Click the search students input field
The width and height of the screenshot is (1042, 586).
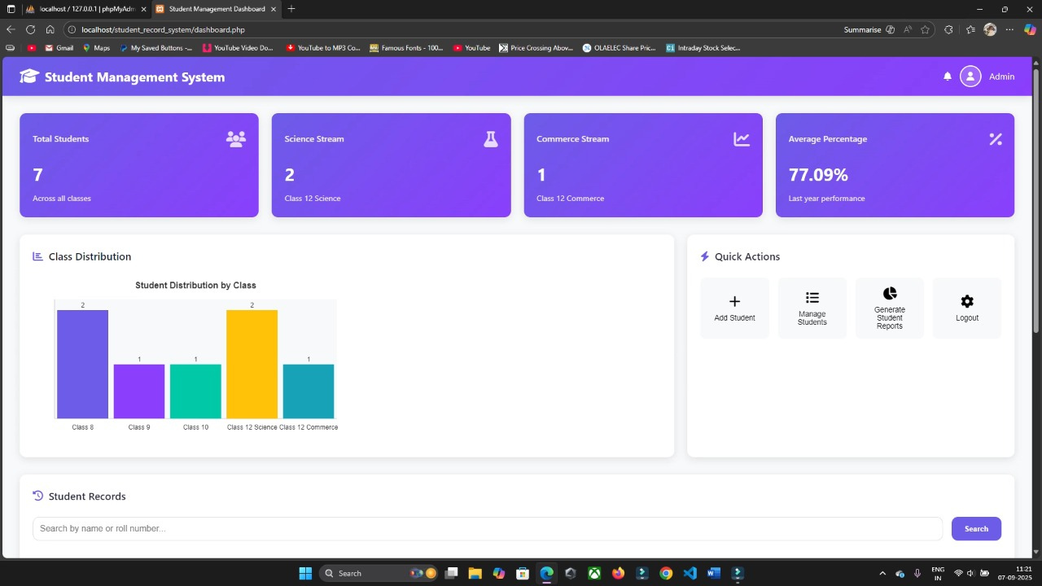pyautogui.click(x=487, y=528)
